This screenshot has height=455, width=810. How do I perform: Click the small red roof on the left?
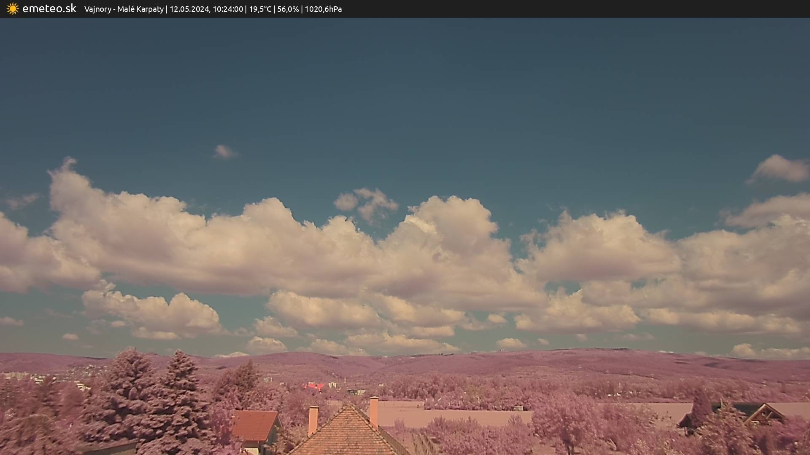(254, 425)
